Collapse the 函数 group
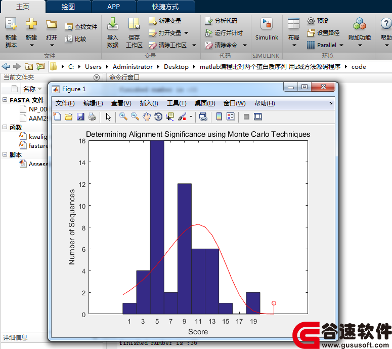The height and width of the screenshot is (349, 392). (x=5, y=127)
